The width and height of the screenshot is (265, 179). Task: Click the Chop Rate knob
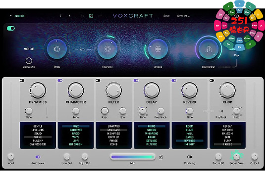point(236,111)
